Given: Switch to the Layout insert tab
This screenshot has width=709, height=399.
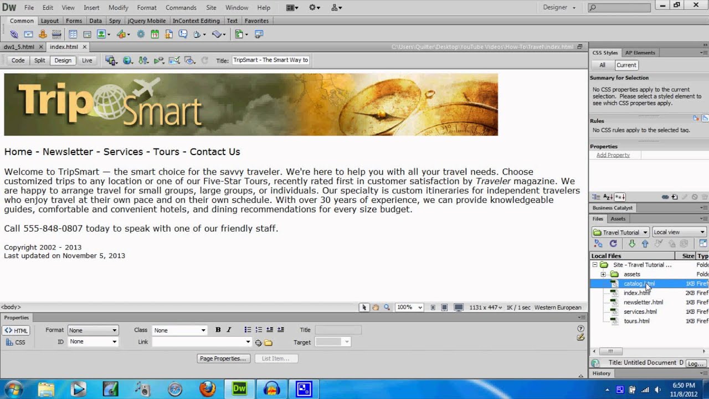Looking at the screenshot, I should point(49,21).
